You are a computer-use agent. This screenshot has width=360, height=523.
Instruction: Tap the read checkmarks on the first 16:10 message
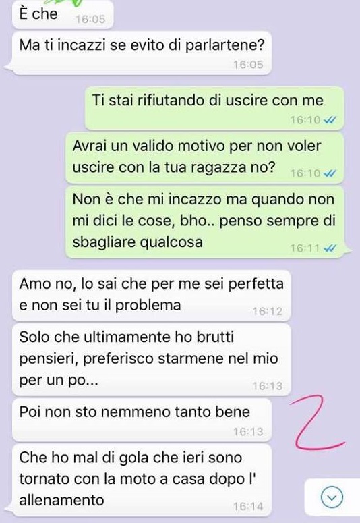point(330,120)
